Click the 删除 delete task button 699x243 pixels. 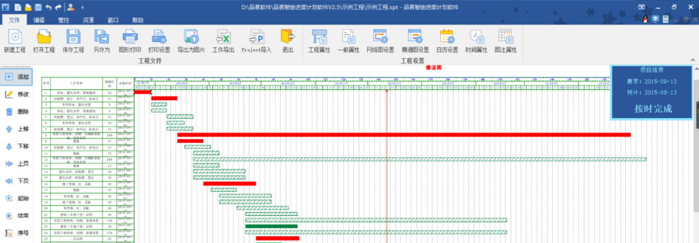pyautogui.click(x=16, y=112)
